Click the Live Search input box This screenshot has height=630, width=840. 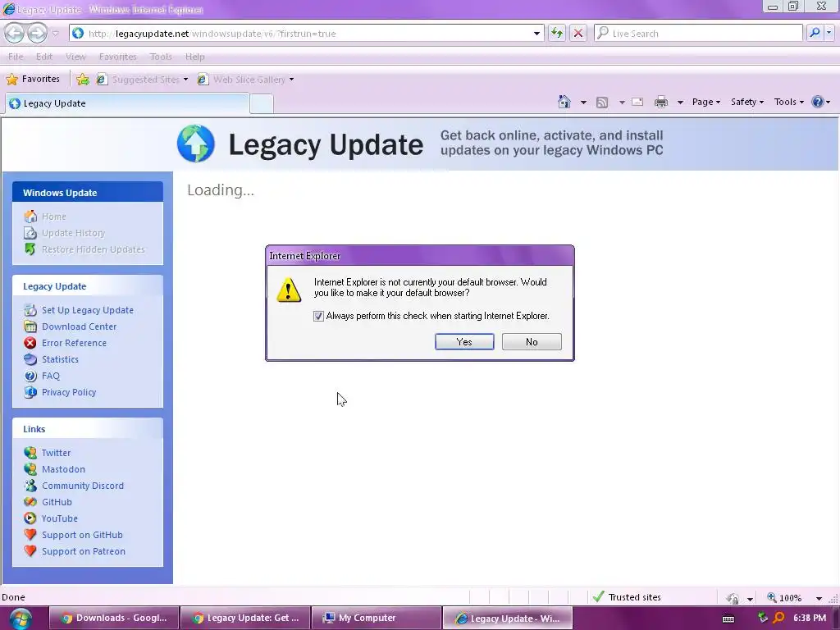pos(698,33)
